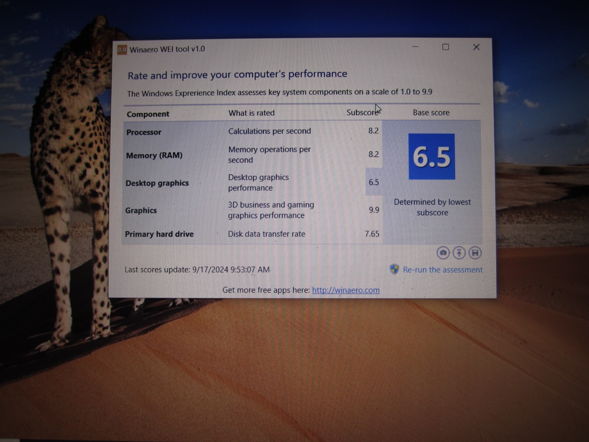Close the Winaero WEI tool window
The height and width of the screenshot is (442, 589).
pos(476,47)
